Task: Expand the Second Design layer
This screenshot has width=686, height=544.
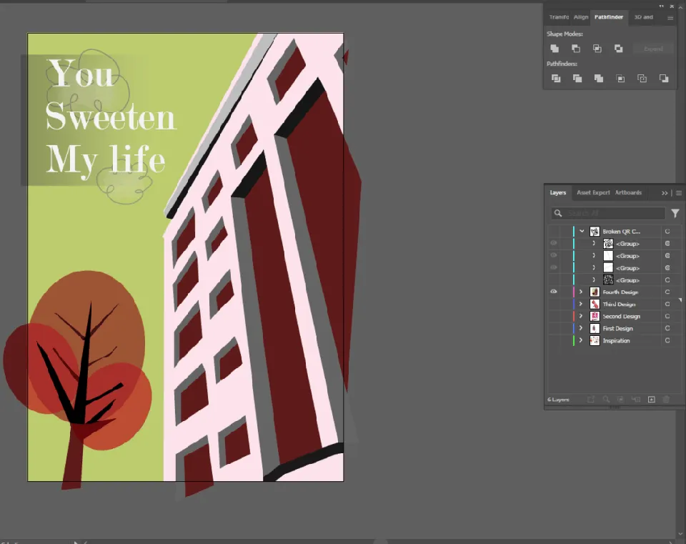Action: pyautogui.click(x=581, y=316)
